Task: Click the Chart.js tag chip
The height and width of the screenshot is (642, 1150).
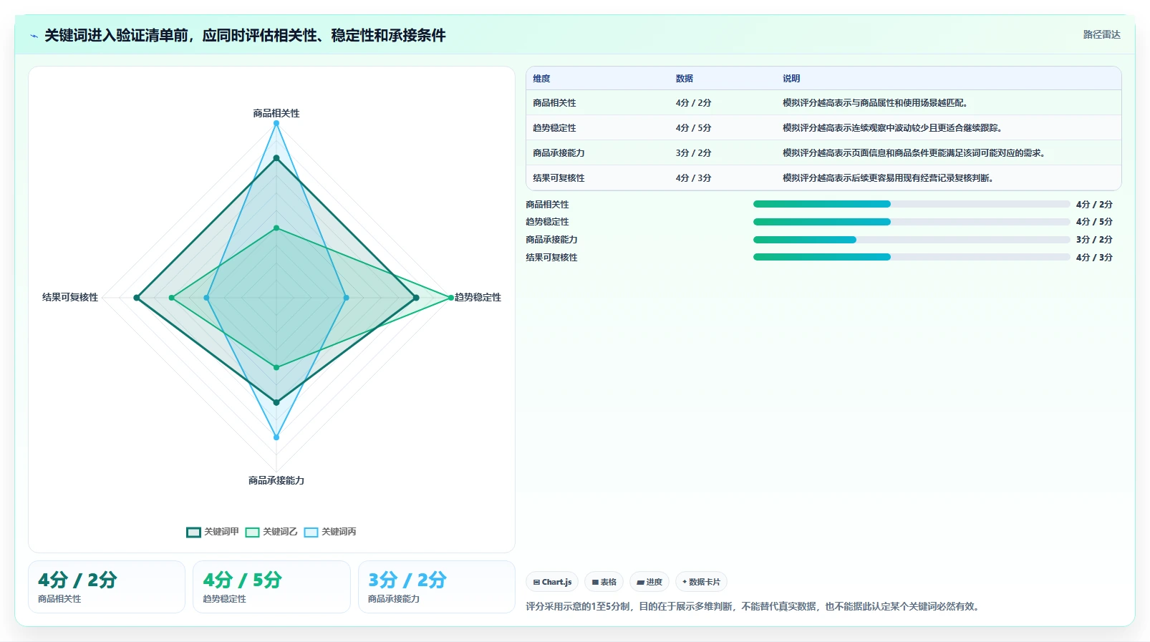Action: pos(552,582)
